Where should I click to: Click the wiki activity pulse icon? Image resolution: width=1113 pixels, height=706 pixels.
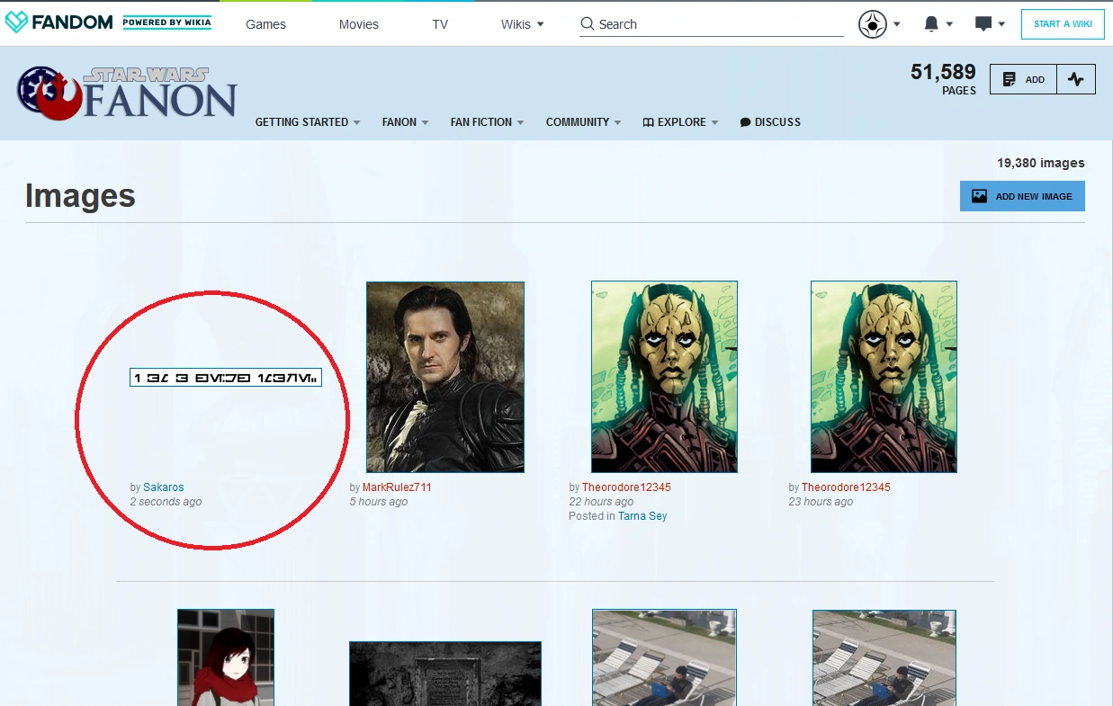click(x=1076, y=79)
